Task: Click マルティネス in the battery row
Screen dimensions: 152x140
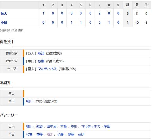Action: 91,126
